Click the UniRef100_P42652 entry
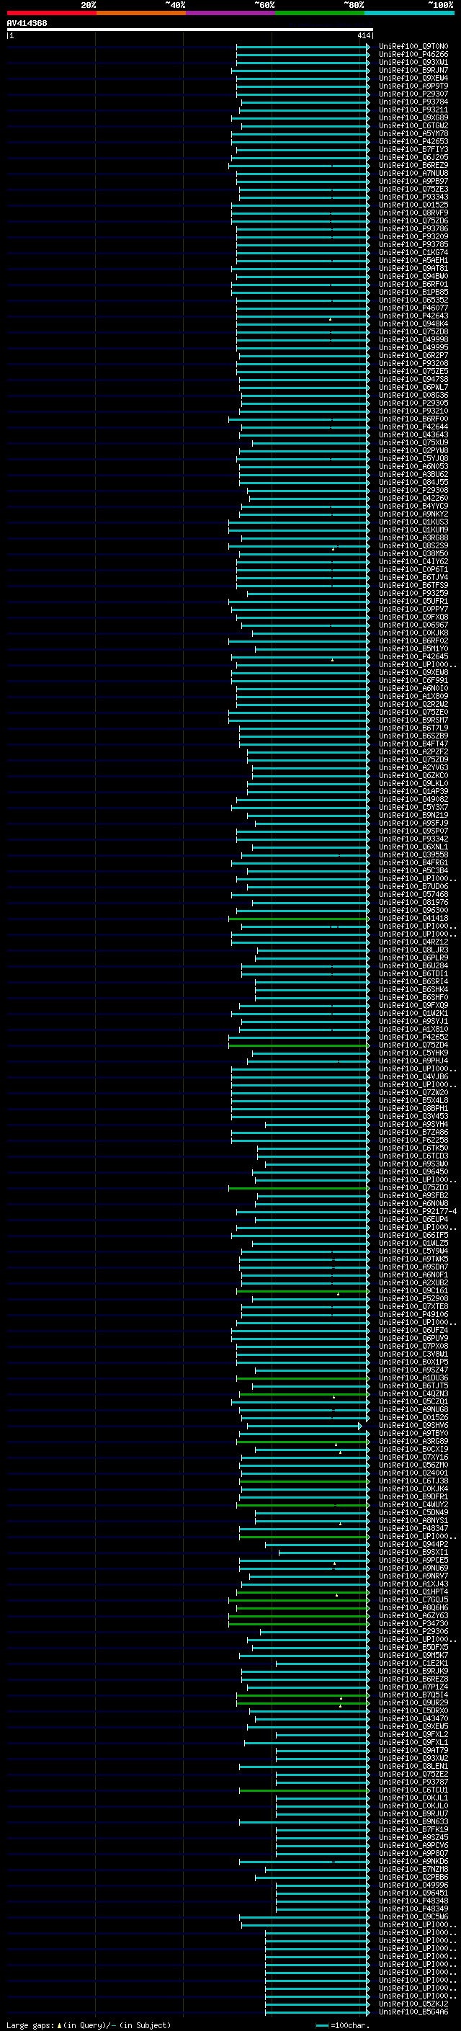This screenshot has width=461, height=2031. [x=413, y=1037]
